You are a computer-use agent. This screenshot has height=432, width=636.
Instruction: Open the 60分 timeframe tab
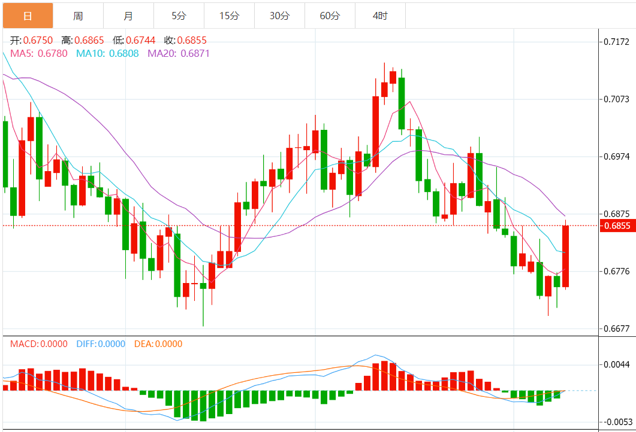[x=330, y=16]
